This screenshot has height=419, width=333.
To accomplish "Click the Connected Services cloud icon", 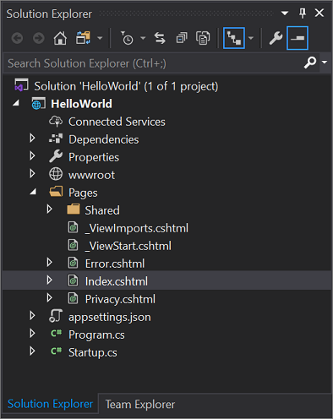I will (x=56, y=122).
